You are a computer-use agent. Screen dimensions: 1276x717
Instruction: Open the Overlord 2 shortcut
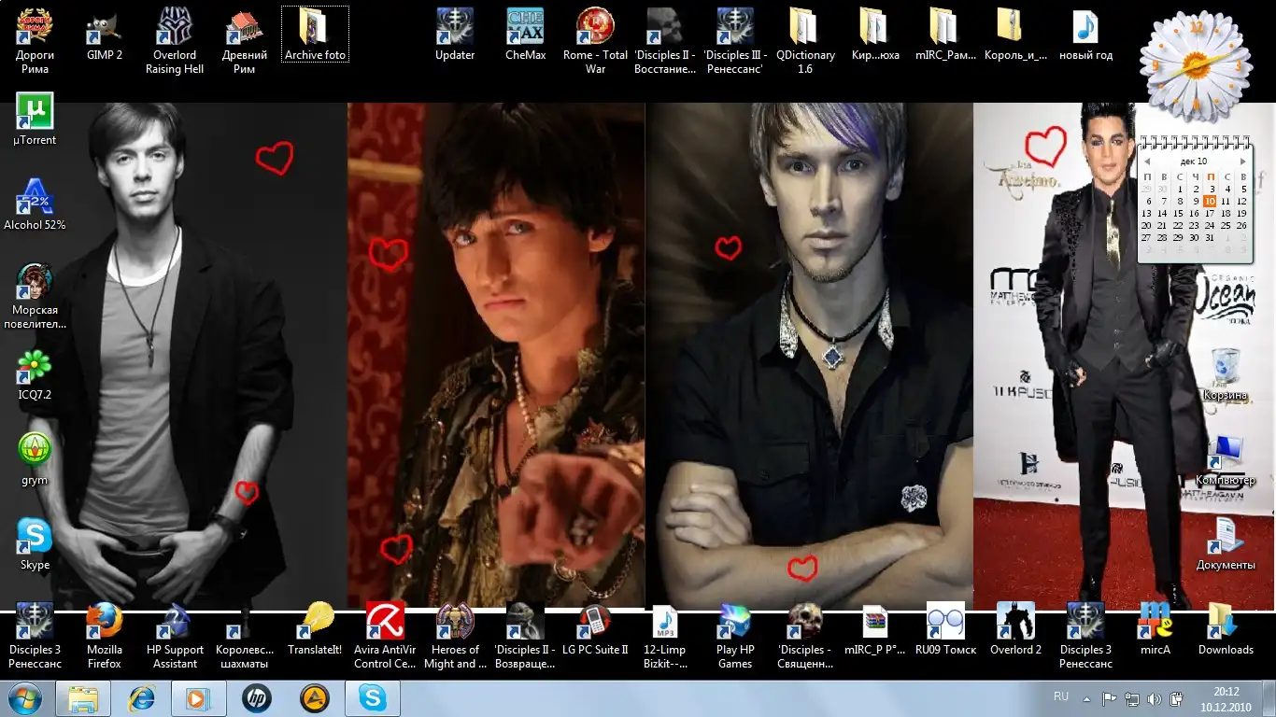[1015, 623]
